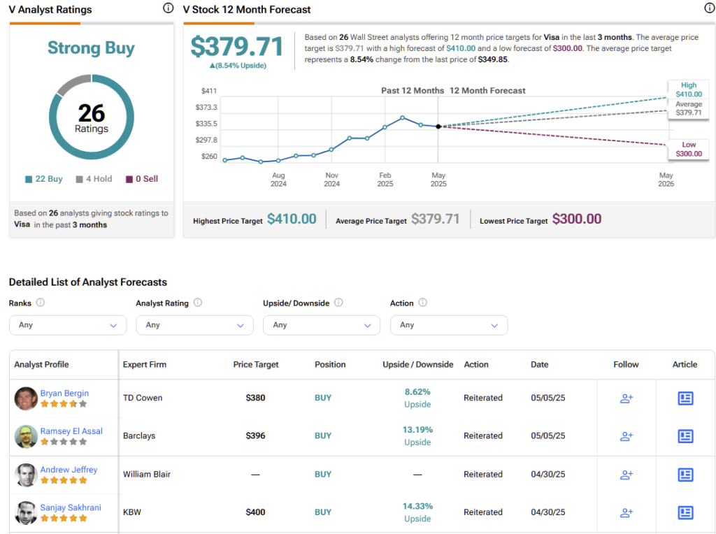Open the Action filter dropdown
716x534 pixels.
click(449, 325)
